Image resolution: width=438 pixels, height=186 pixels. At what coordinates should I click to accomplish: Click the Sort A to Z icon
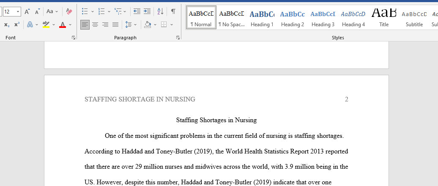point(160,11)
